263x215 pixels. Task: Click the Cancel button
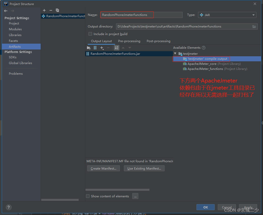(x=227, y=207)
